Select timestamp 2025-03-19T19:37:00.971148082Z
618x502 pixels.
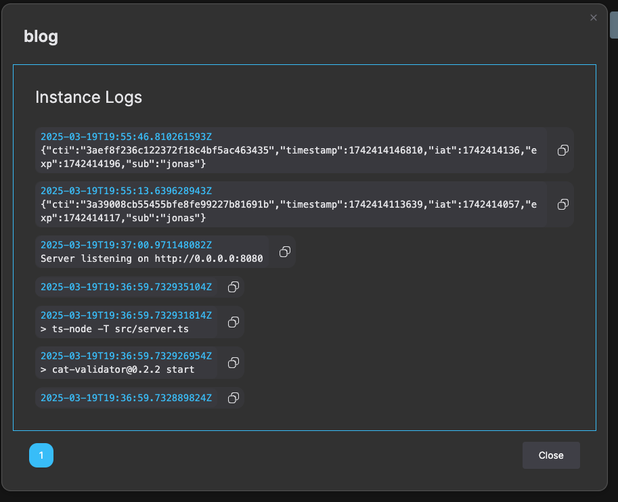click(x=126, y=245)
